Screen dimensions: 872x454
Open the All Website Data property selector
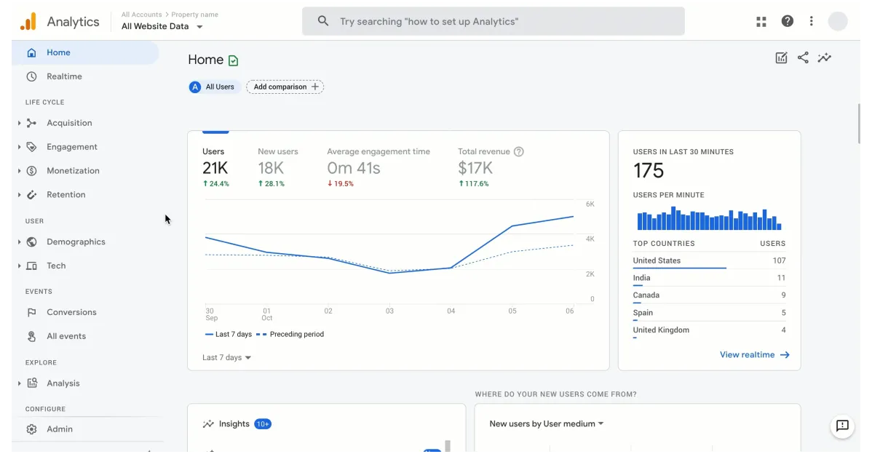[x=162, y=26]
